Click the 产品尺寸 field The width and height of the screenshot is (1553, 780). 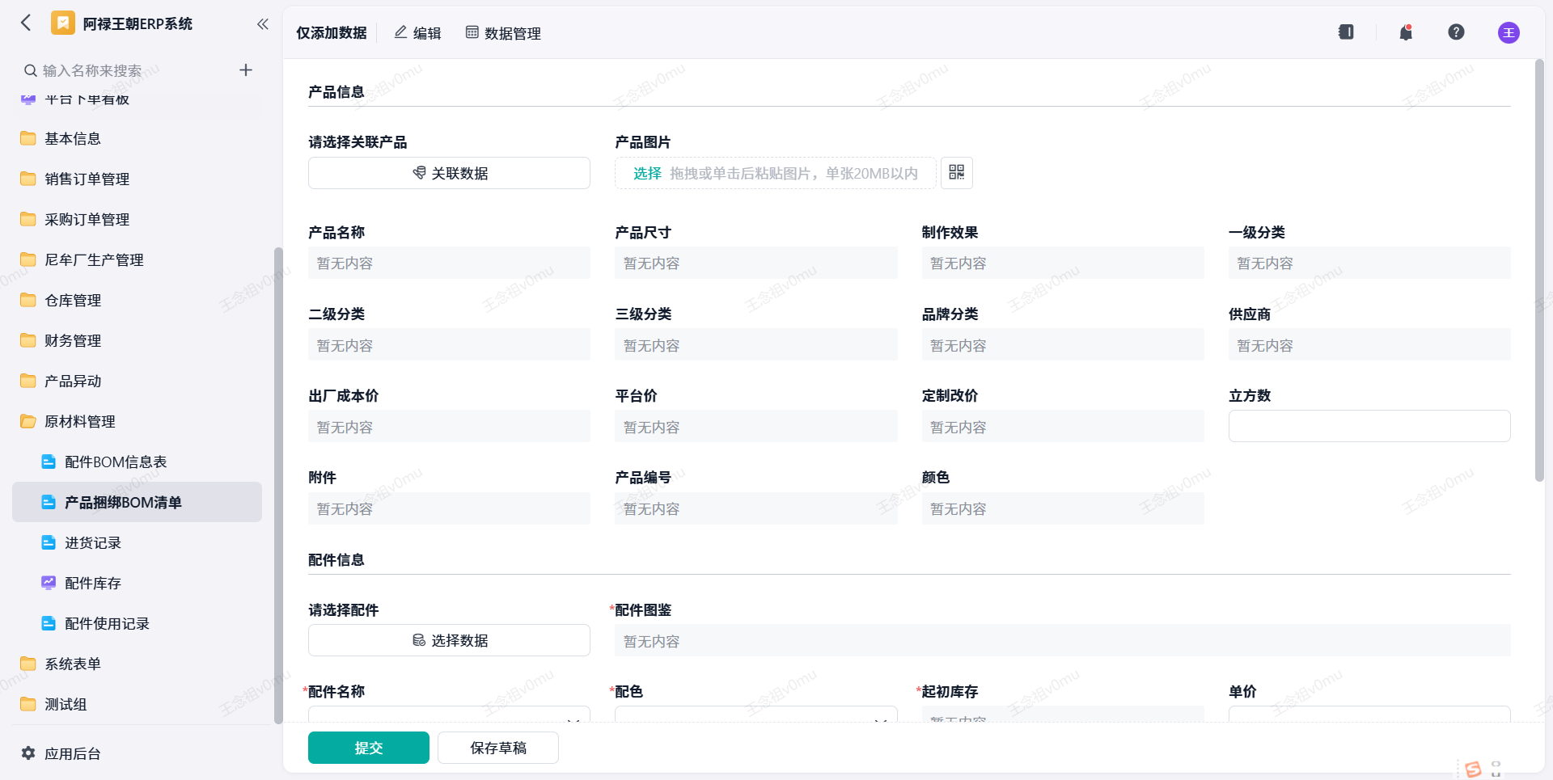756,263
